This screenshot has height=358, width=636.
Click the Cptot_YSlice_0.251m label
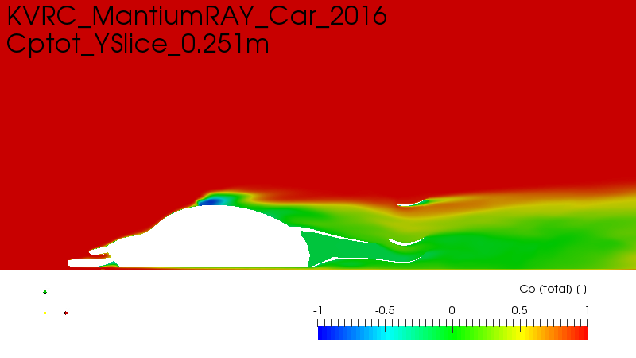[x=138, y=45]
